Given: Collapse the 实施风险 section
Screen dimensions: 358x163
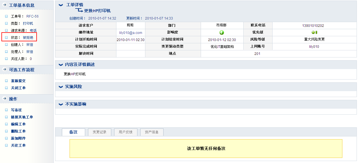Looking at the screenshot, I should [60, 87].
